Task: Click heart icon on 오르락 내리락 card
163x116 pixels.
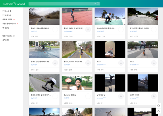Action: point(135,103)
